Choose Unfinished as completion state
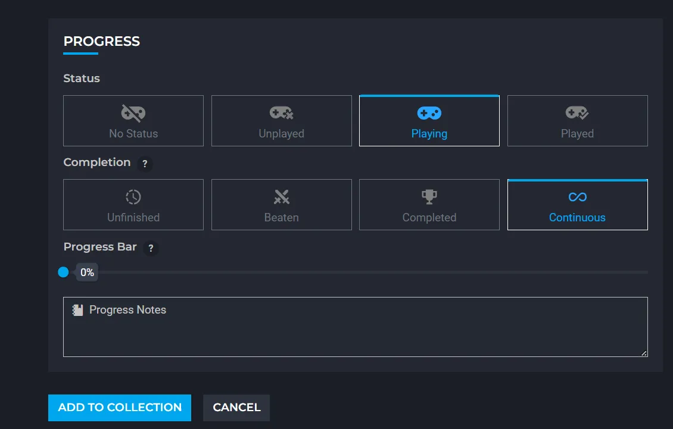Image resolution: width=673 pixels, height=429 pixels. tap(133, 205)
